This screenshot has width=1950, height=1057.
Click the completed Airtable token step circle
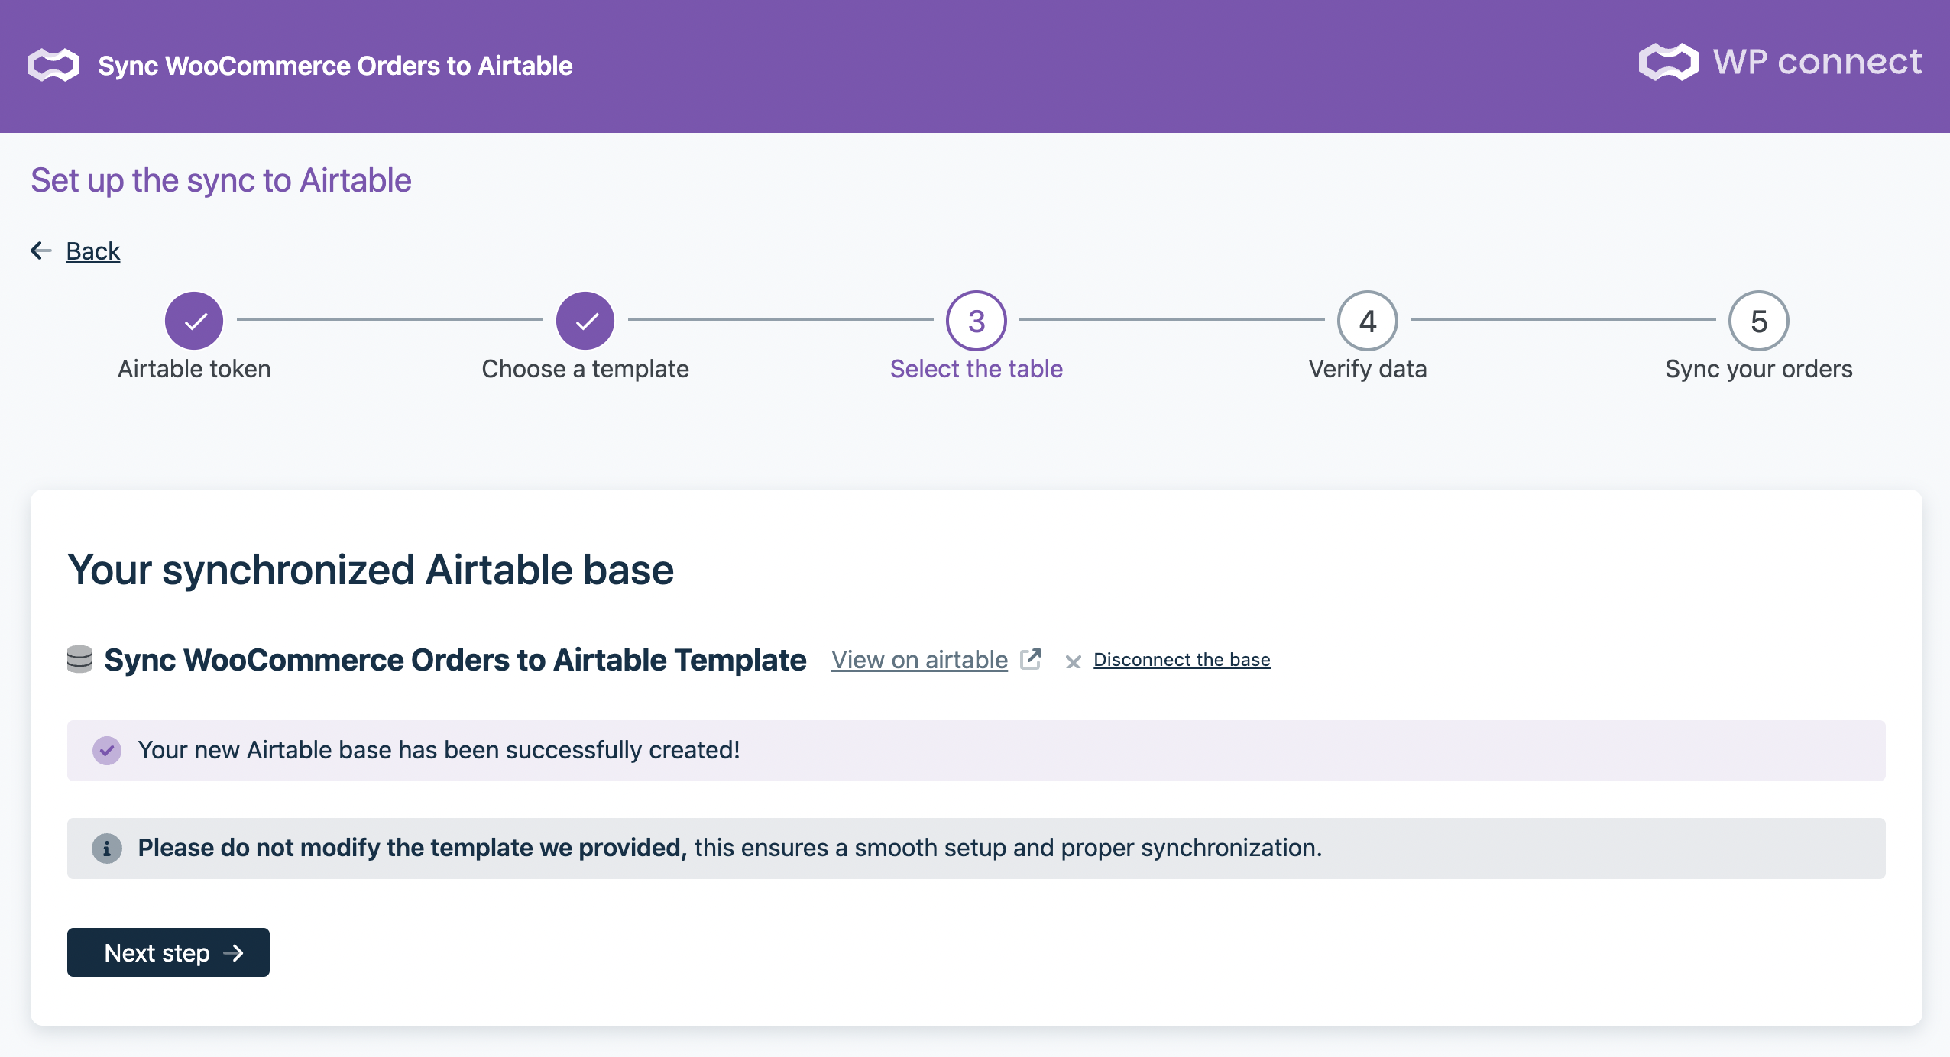pyautogui.click(x=194, y=321)
